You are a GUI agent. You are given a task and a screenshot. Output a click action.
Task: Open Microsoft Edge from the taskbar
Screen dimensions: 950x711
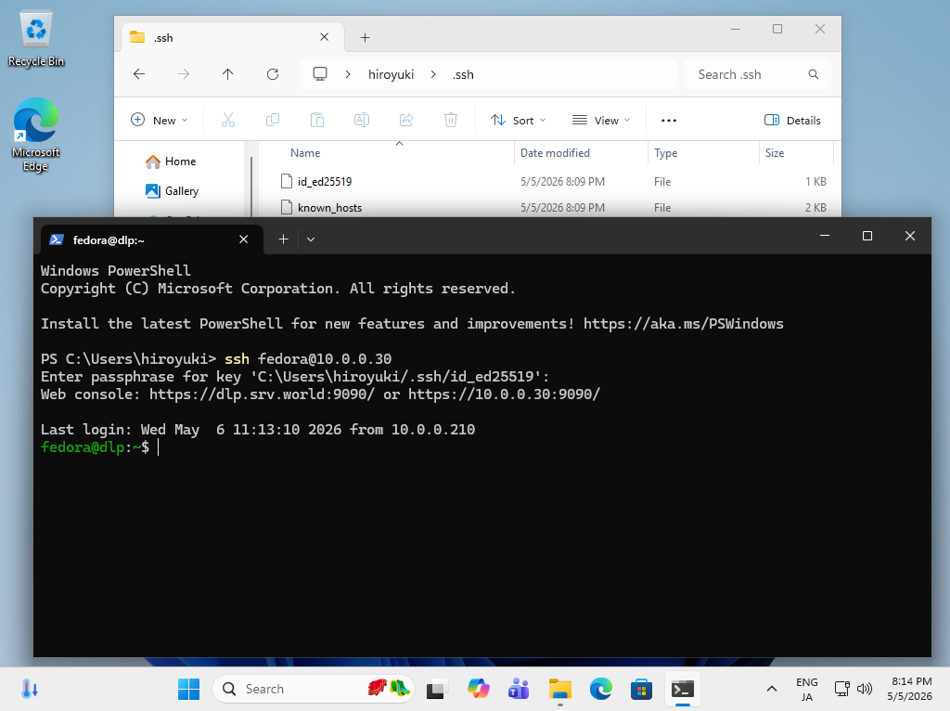[601, 689]
